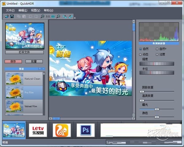Image resolution: width=184 pixels, height=147 pixels.
Task: Click the histogram display
Action: tap(159, 32)
